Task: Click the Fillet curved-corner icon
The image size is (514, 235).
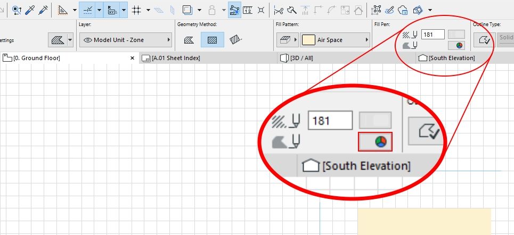Action: pos(331,11)
